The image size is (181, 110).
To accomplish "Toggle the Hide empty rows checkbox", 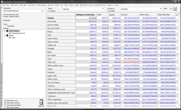I will click(x=5, y=100).
